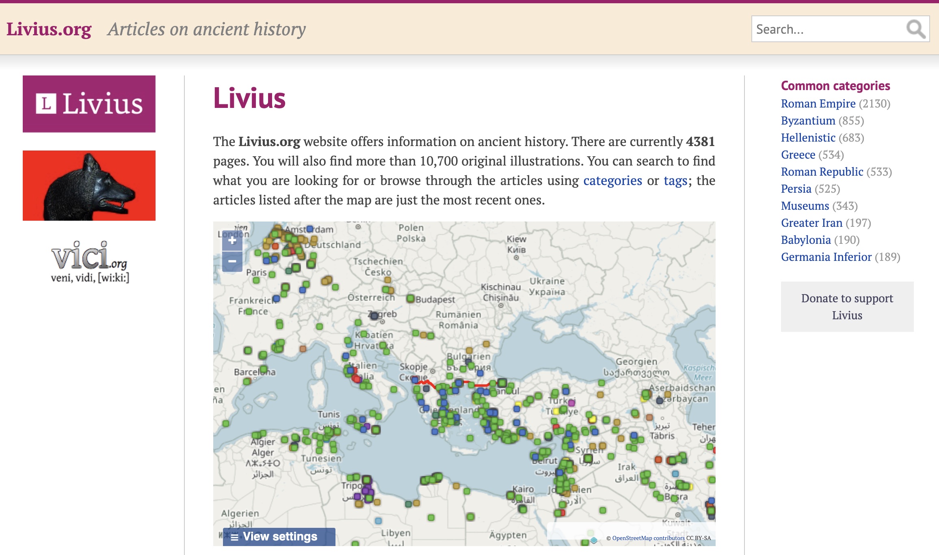Image resolution: width=939 pixels, height=555 pixels.
Task: Open the wolf statue image
Action: coord(89,185)
